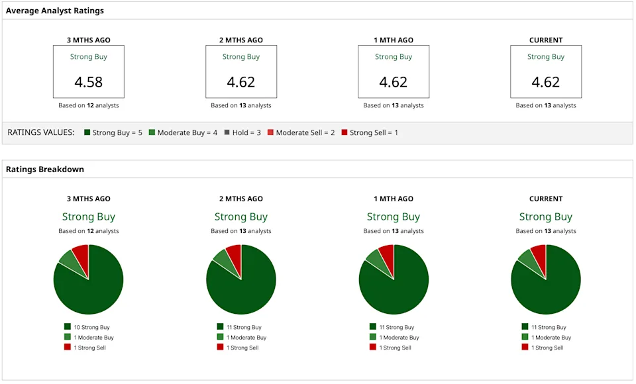Click '11 Strong Buy' icon under 1 MTH AGO
The width and height of the screenshot is (636, 384).
(373, 326)
